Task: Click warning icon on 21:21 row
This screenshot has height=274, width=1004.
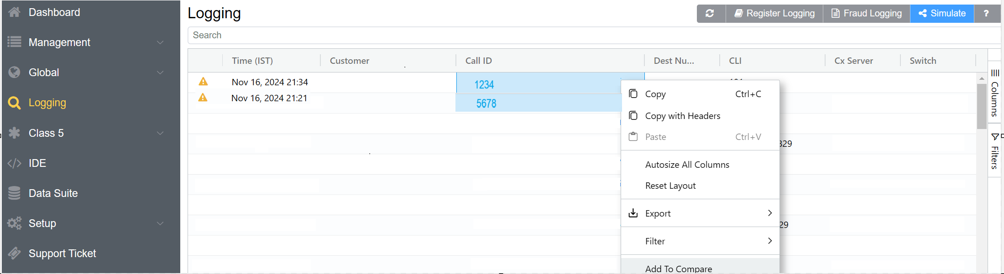Action: tap(203, 98)
